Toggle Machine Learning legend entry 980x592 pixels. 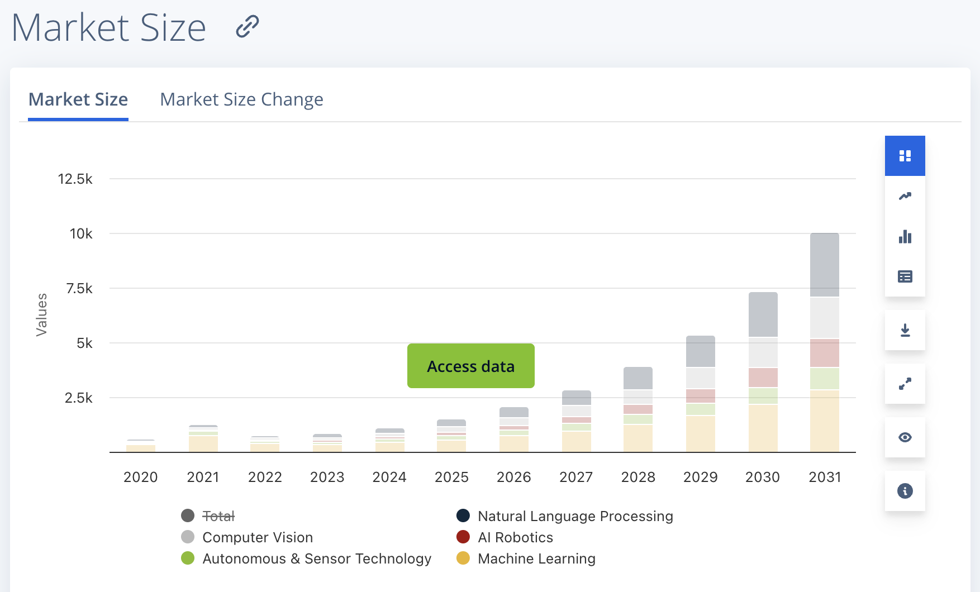536,558
